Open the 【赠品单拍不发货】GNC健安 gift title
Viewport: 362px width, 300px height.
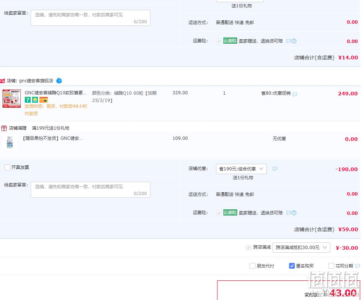click(53, 138)
